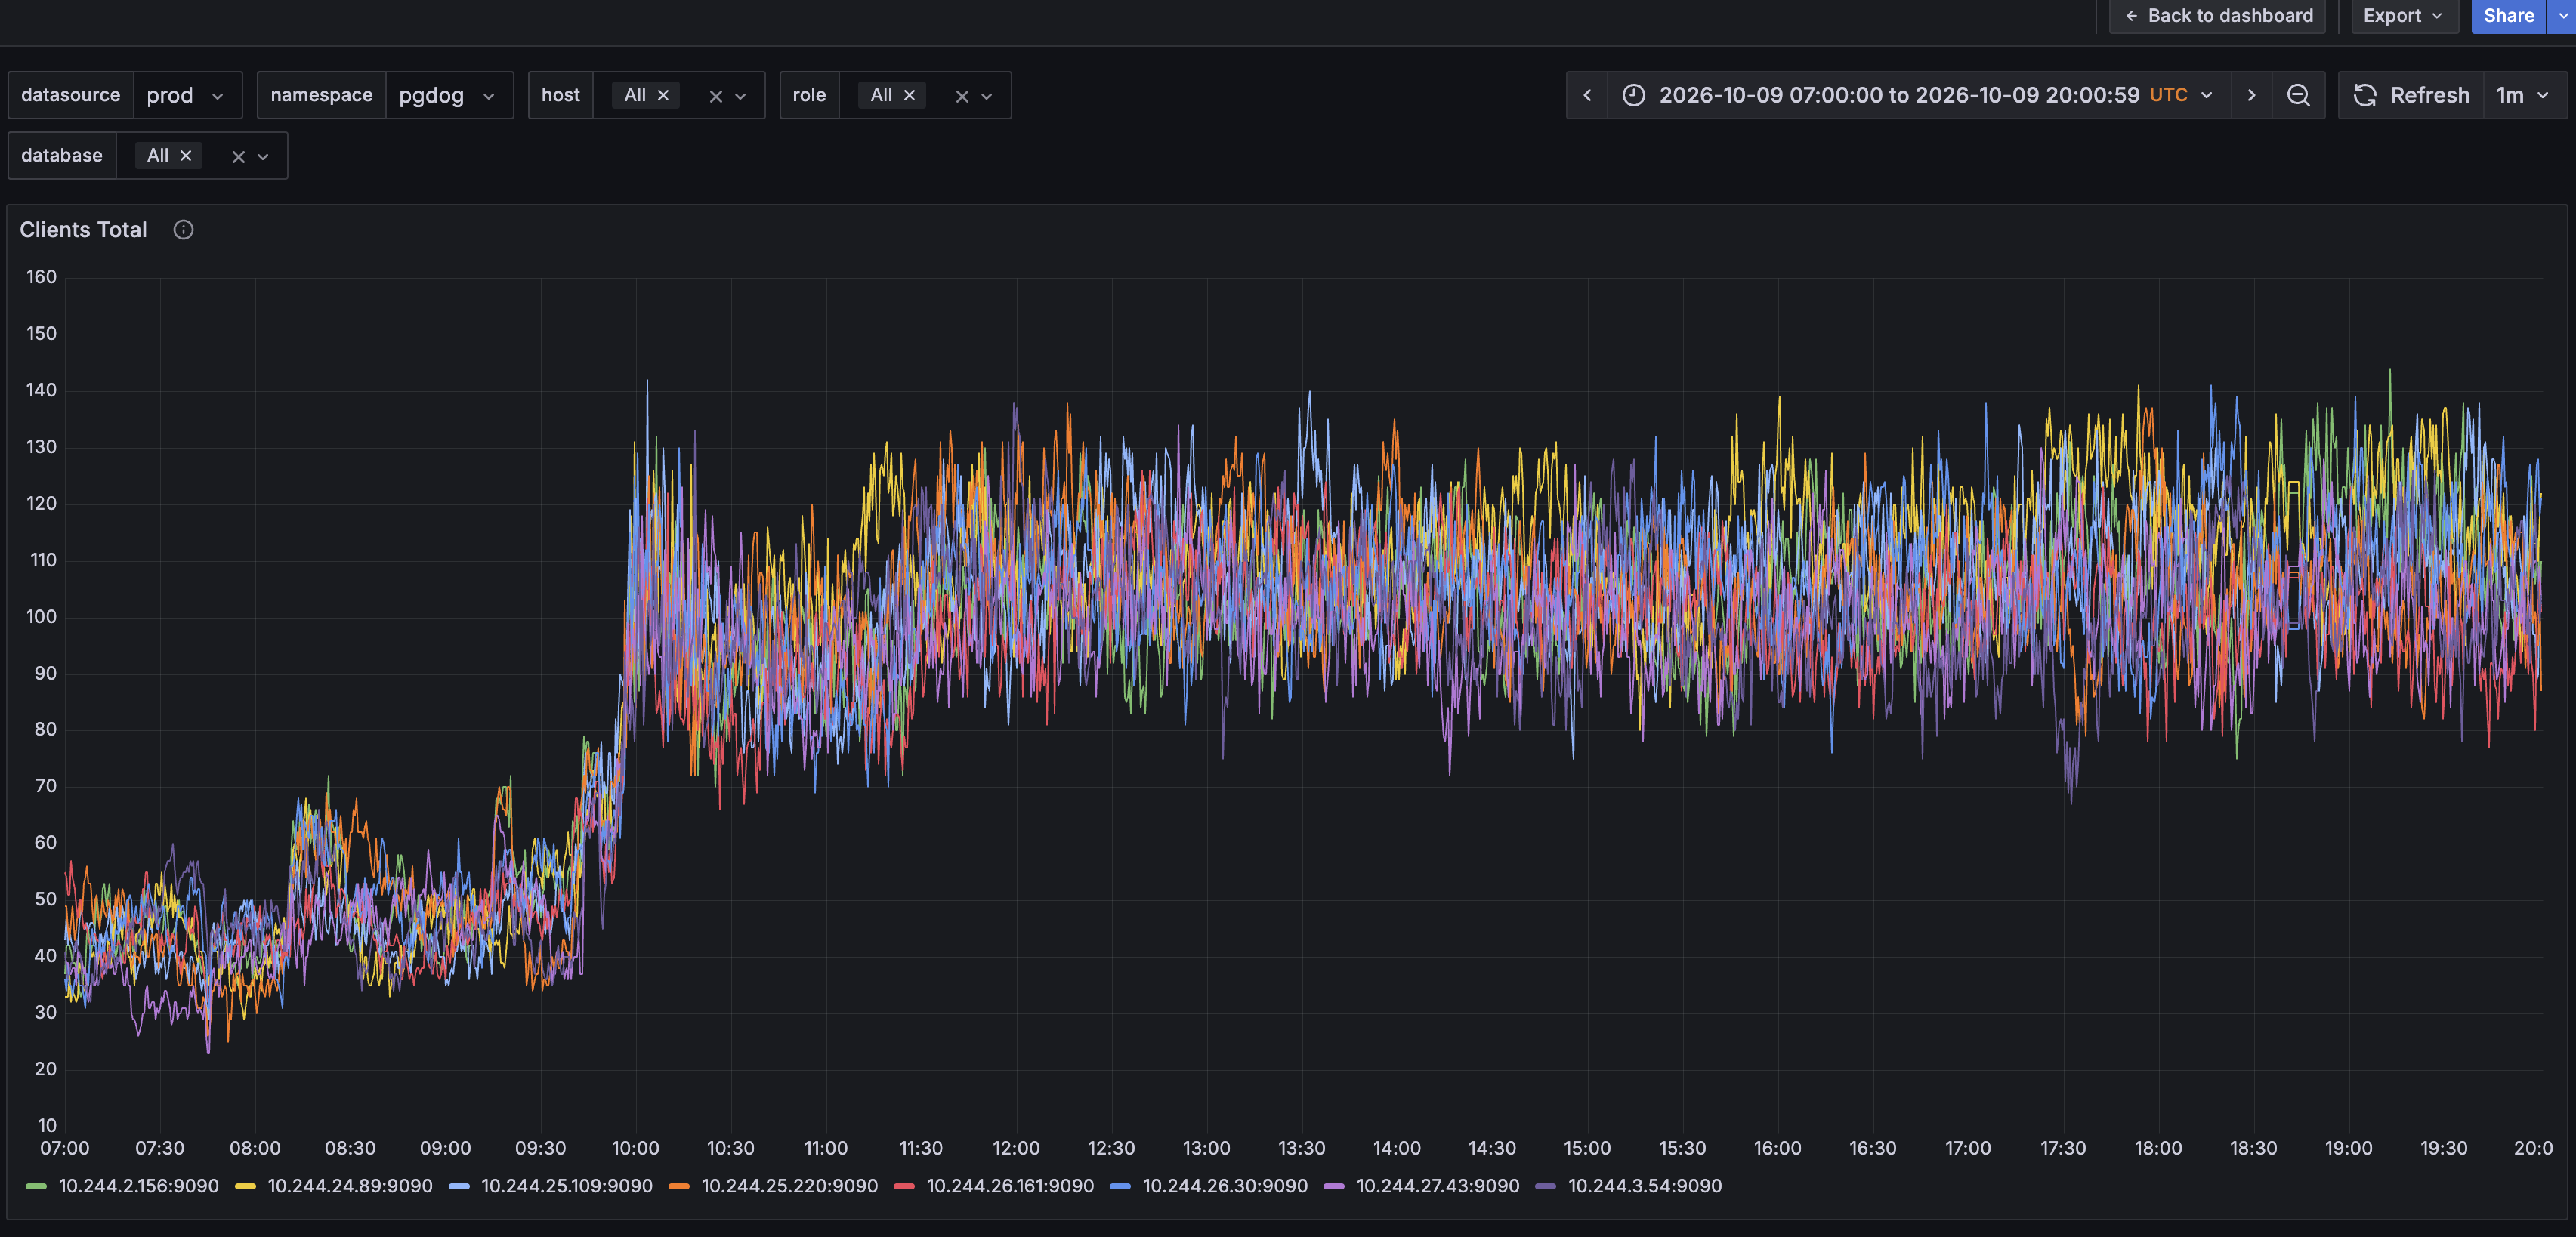The height and width of the screenshot is (1237, 2576).
Task: Click the Clients Total panel title
Action: [83, 230]
